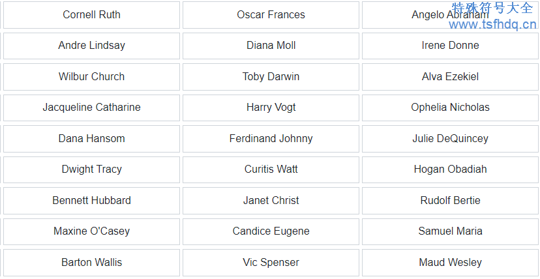Click the Toby Darwin name

(x=271, y=77)
